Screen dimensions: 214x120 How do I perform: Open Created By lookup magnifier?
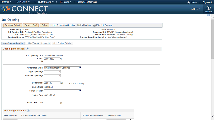point(61,59)
